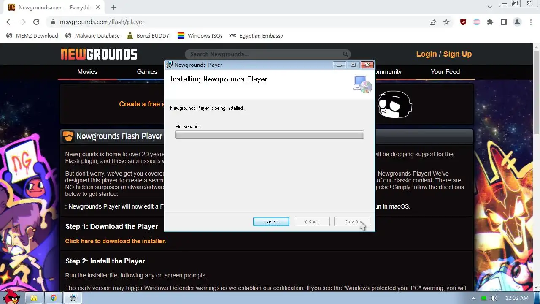
Task: Open the Your Feed menu
Action: (445, 72)
